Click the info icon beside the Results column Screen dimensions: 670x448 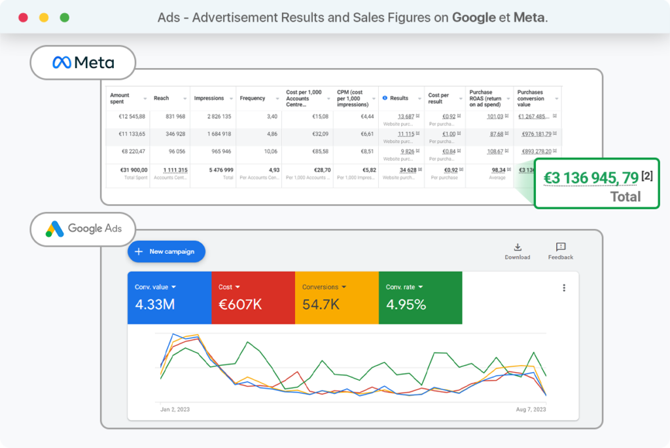[x=385, y=97]
